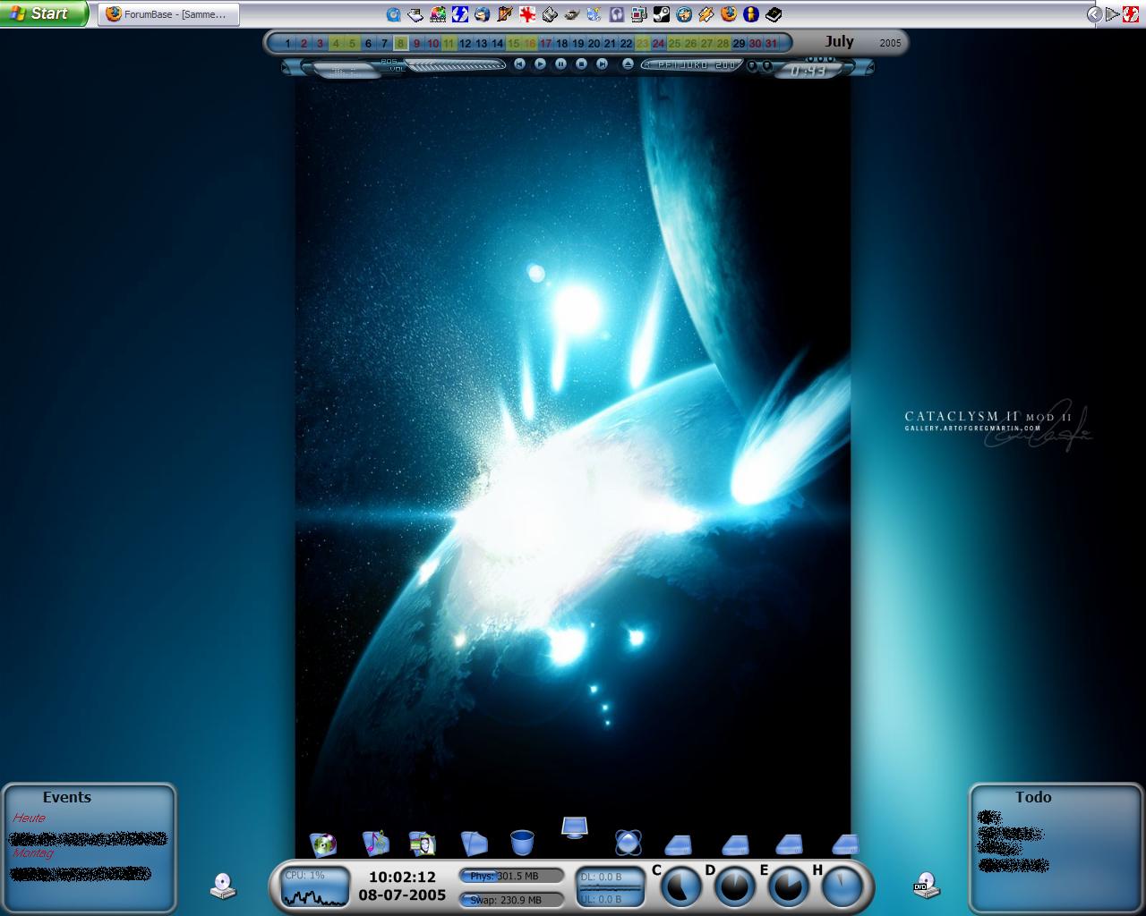The height and width of the screenshot is (916, 1146).
Task: Click the C drive usage pie gauge
Action: 681,886
